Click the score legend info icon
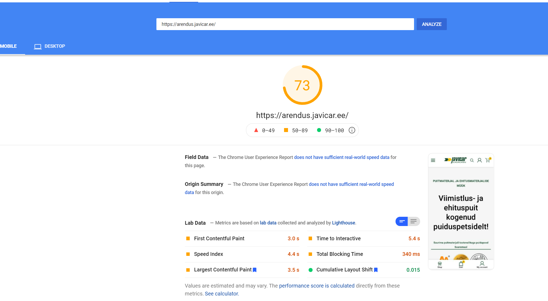Screen dimensions: 548x301 pos(352,130)
